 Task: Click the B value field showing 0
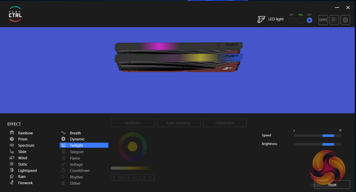(147, 177)
